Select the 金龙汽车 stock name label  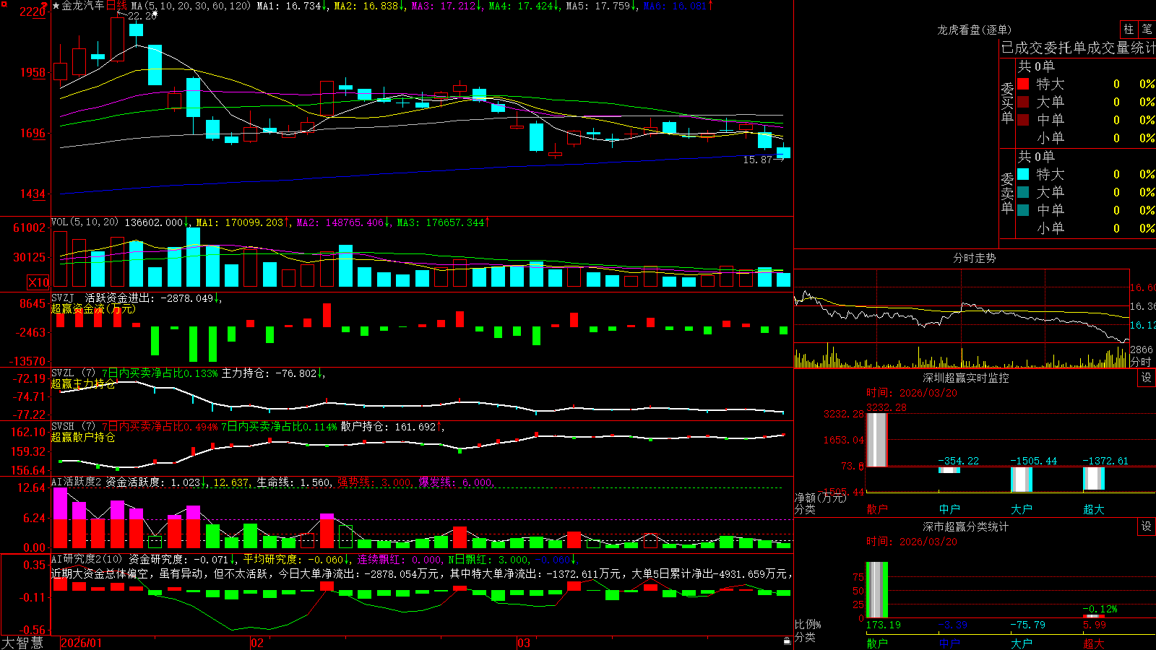(x=83, y=6)
